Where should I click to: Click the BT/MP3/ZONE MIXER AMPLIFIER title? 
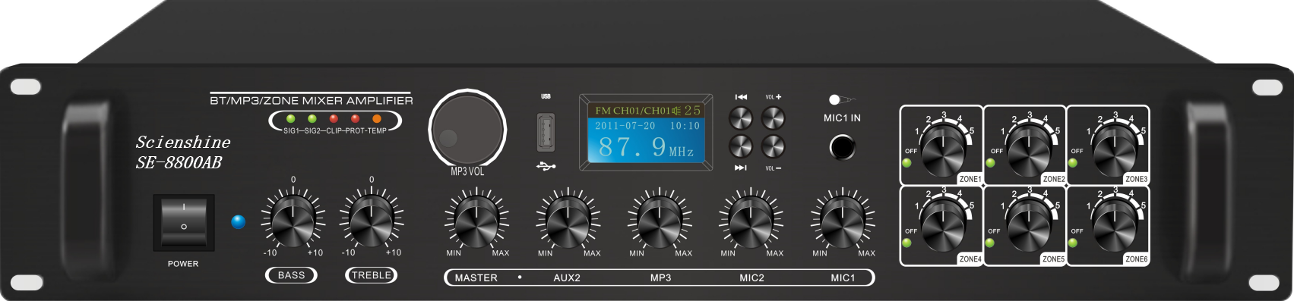312,100
